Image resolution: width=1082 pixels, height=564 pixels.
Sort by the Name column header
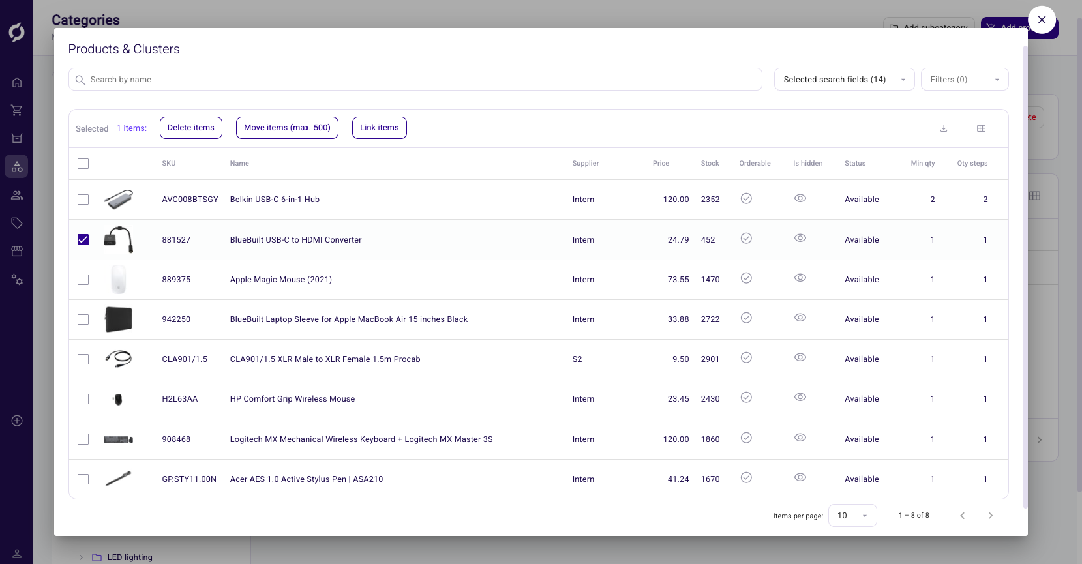[239, 164]
